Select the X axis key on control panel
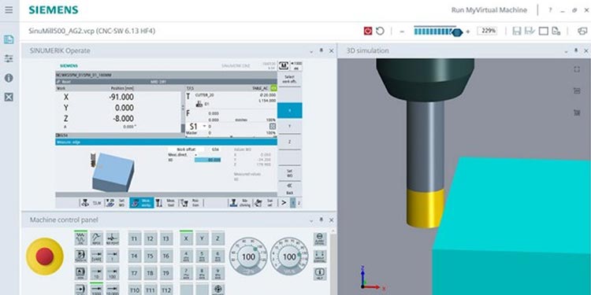The height and width of the screenshot is (295, 591). 186,238
